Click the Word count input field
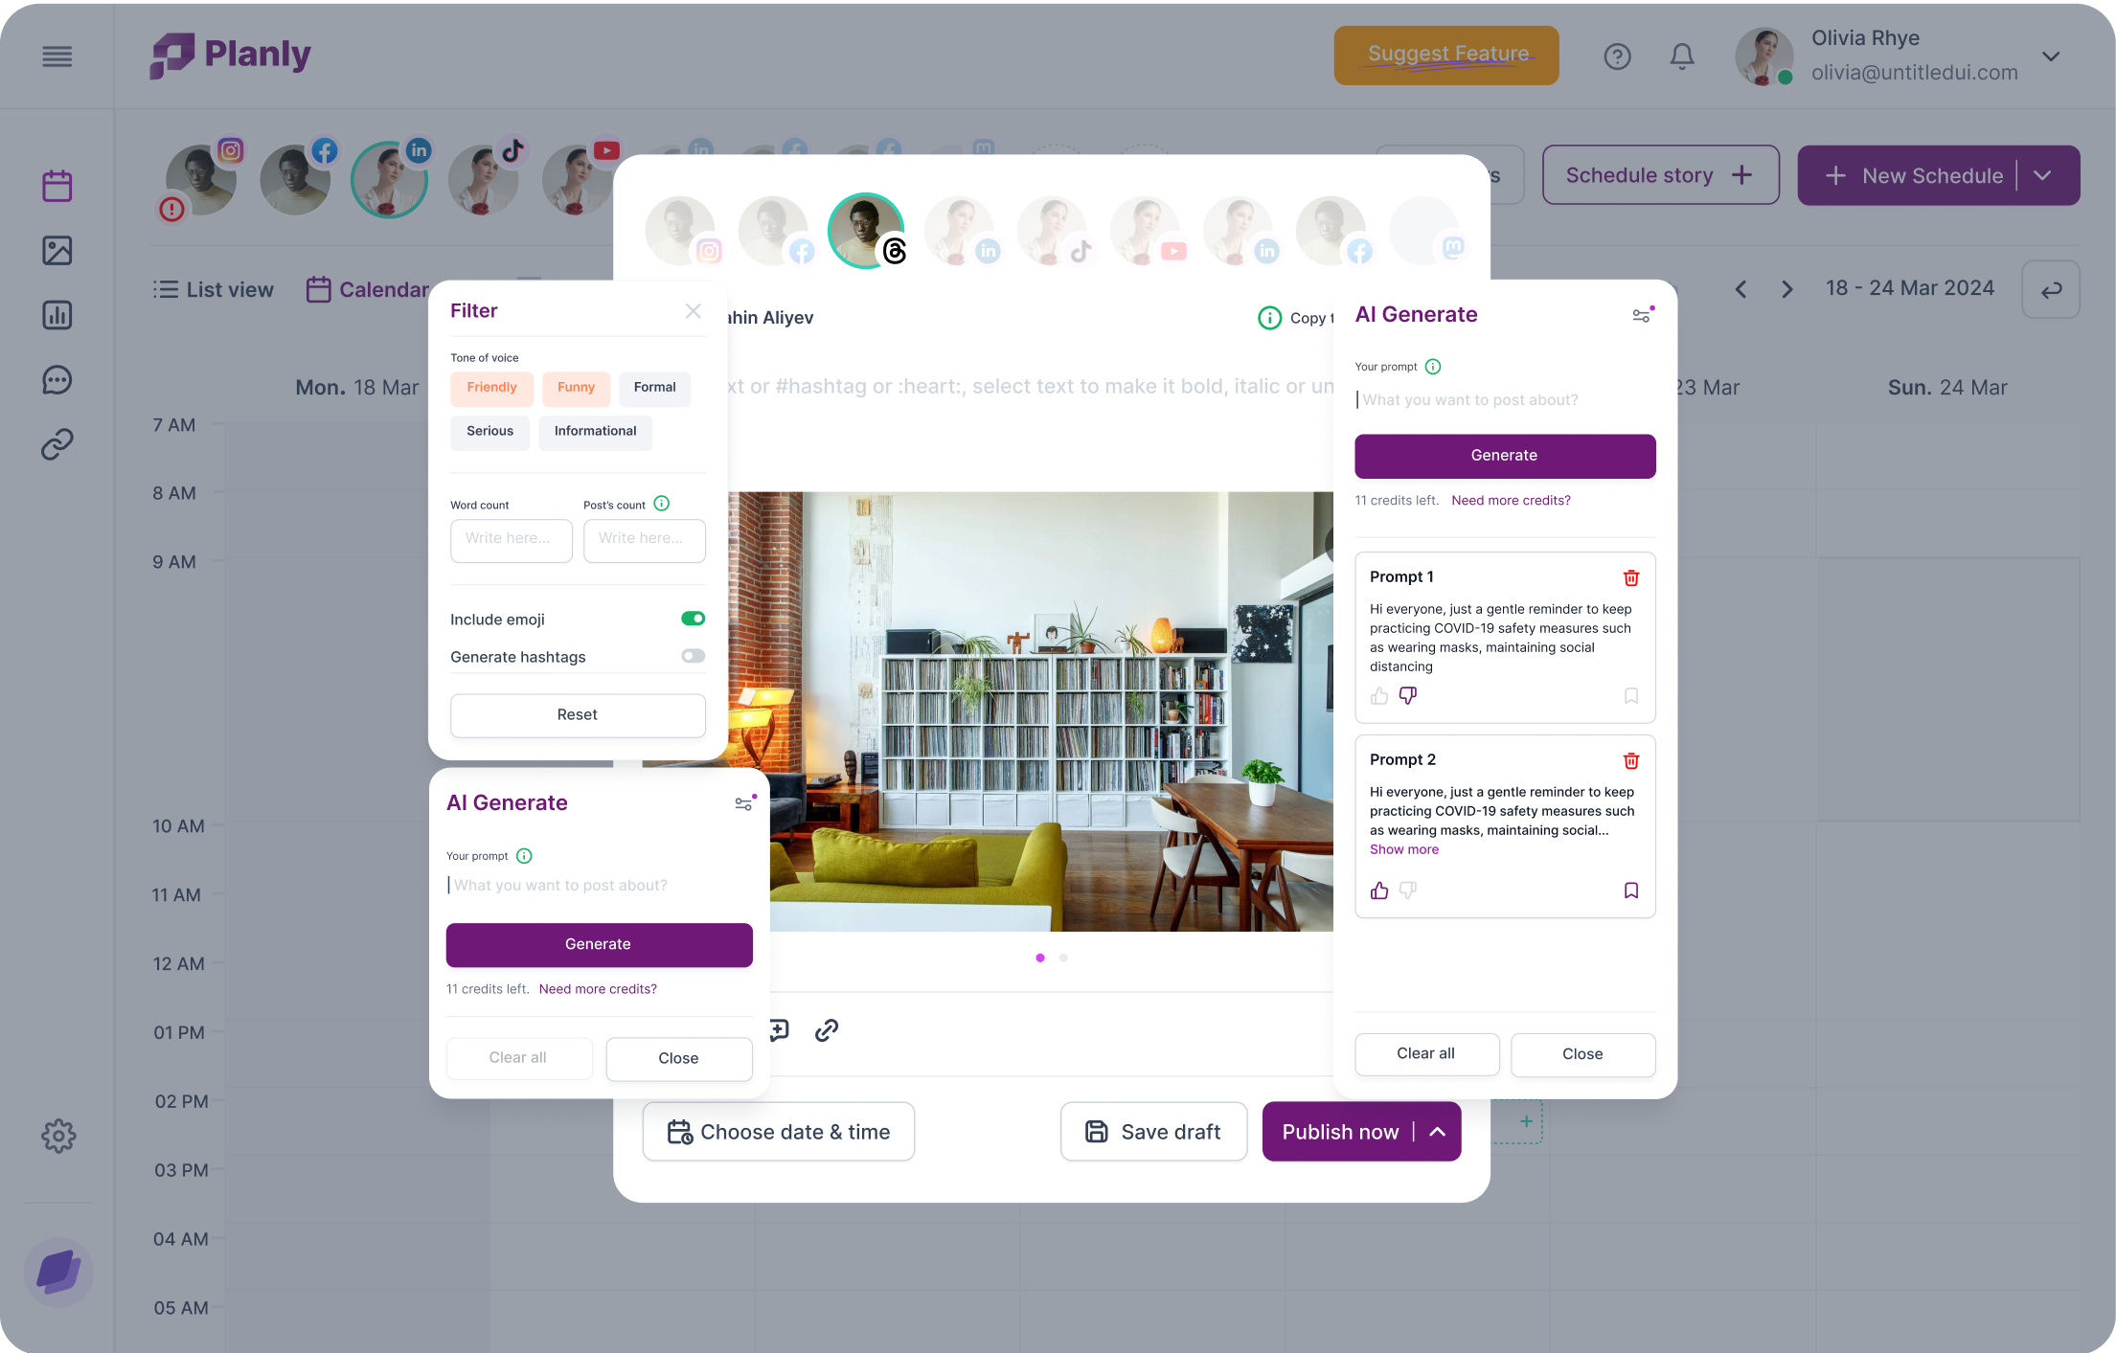Image resolution: width=2116 pixels, height=1353 pixels. click(x=511, y=538)
